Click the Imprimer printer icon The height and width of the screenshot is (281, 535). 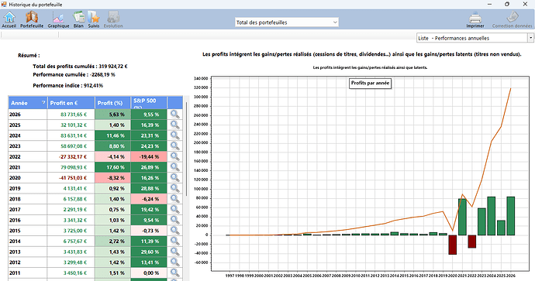pos(475,19)
